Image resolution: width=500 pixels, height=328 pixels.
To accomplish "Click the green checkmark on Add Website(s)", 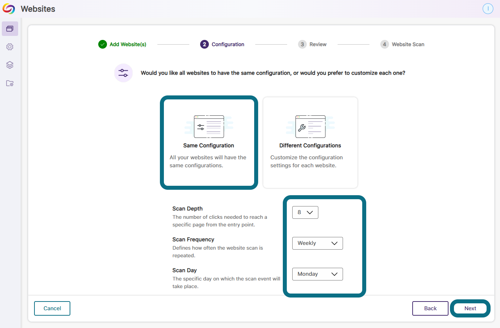I will pos(103,44).
